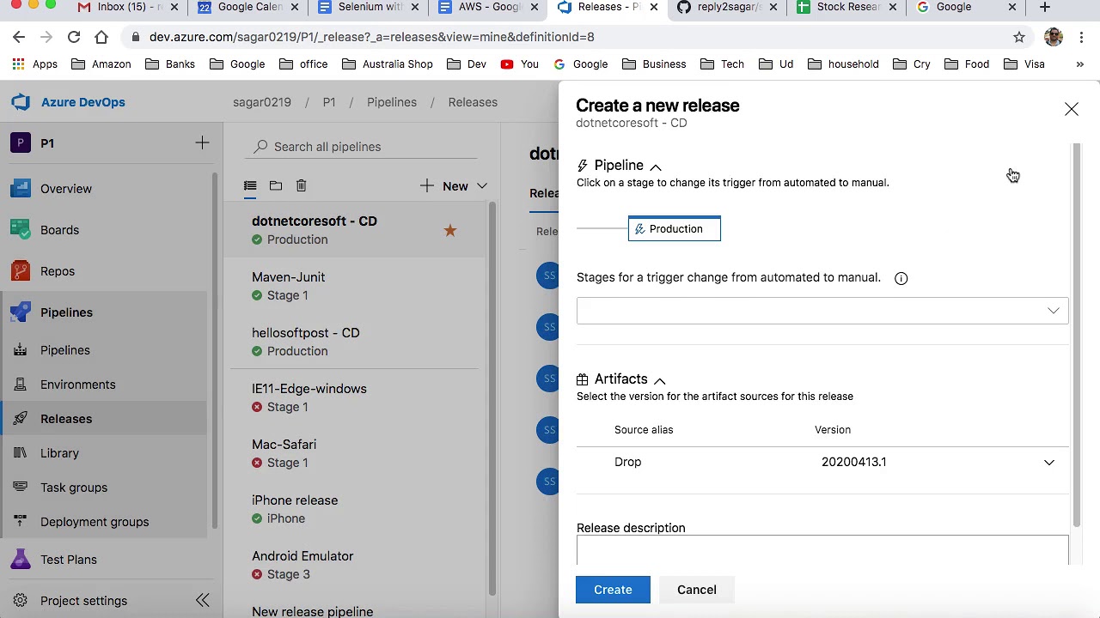Bookmark this page with star icon

[x=1019, y=37]
